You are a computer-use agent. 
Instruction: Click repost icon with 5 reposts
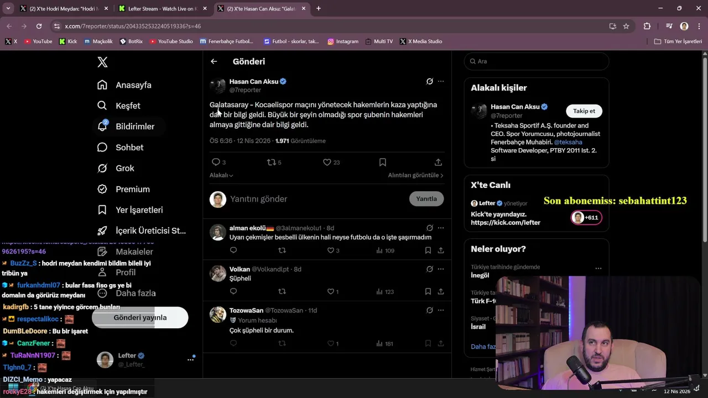271,162
